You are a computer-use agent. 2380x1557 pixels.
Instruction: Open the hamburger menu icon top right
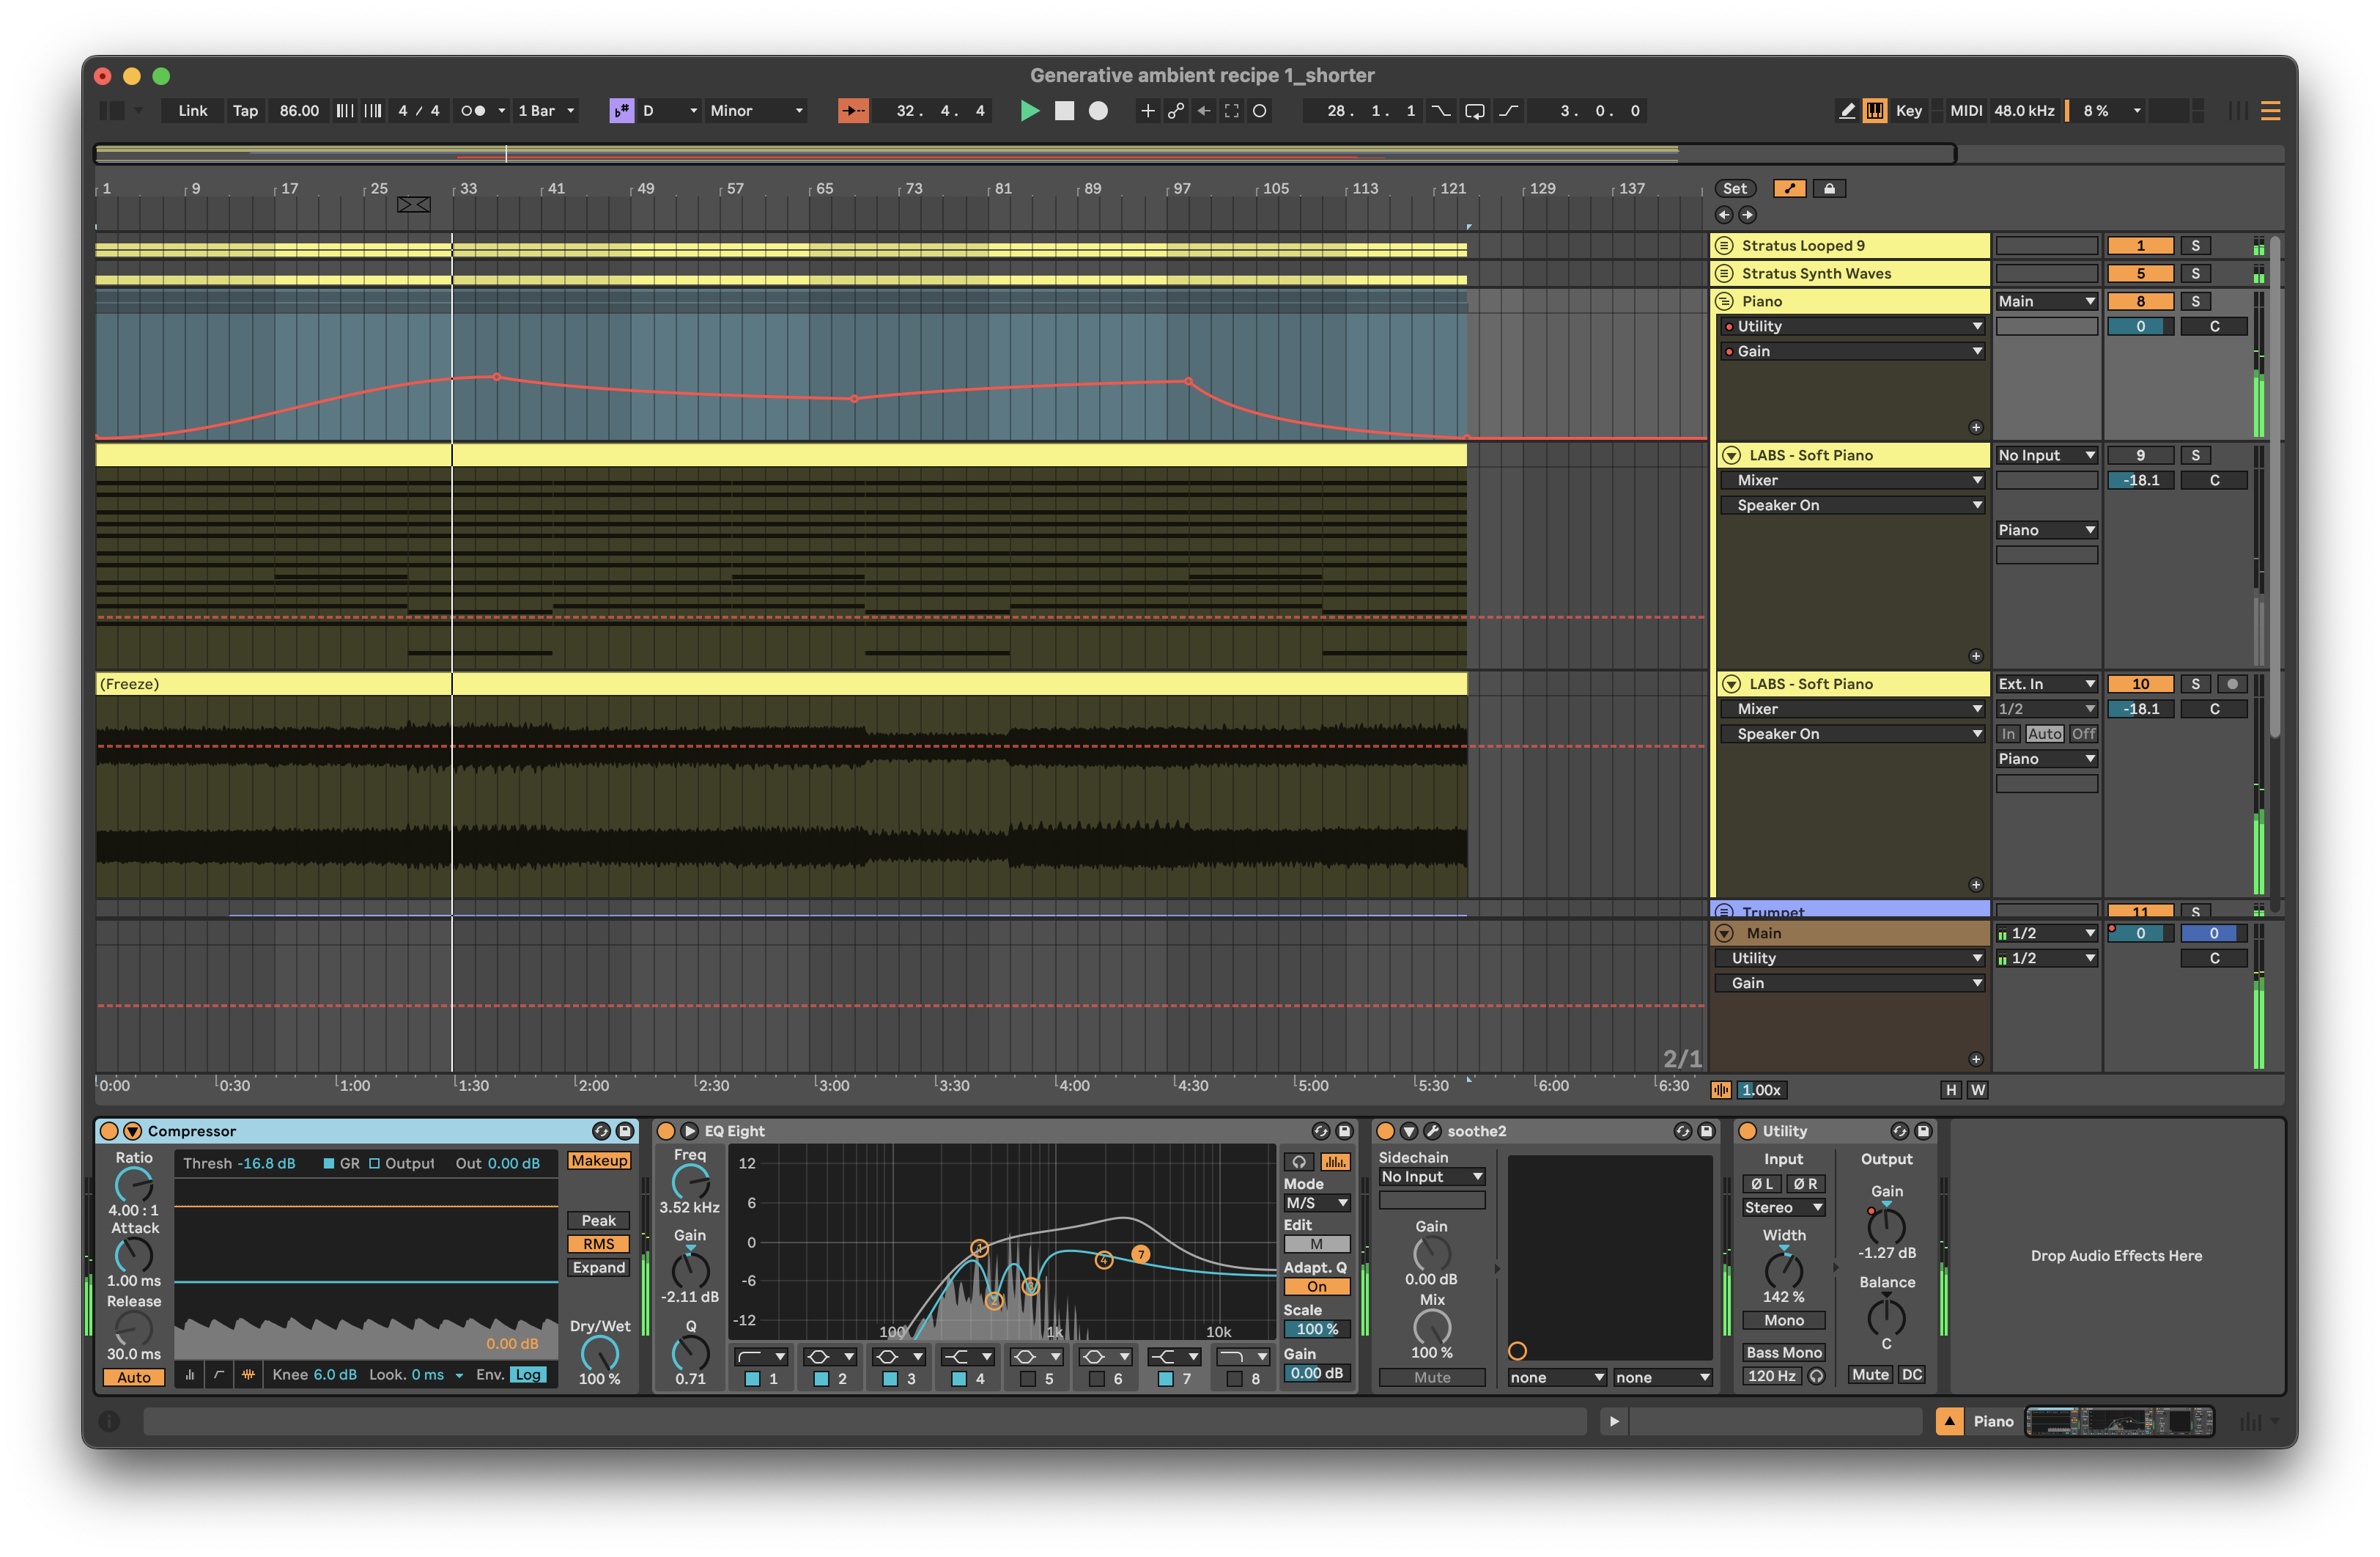point(2270,111)
